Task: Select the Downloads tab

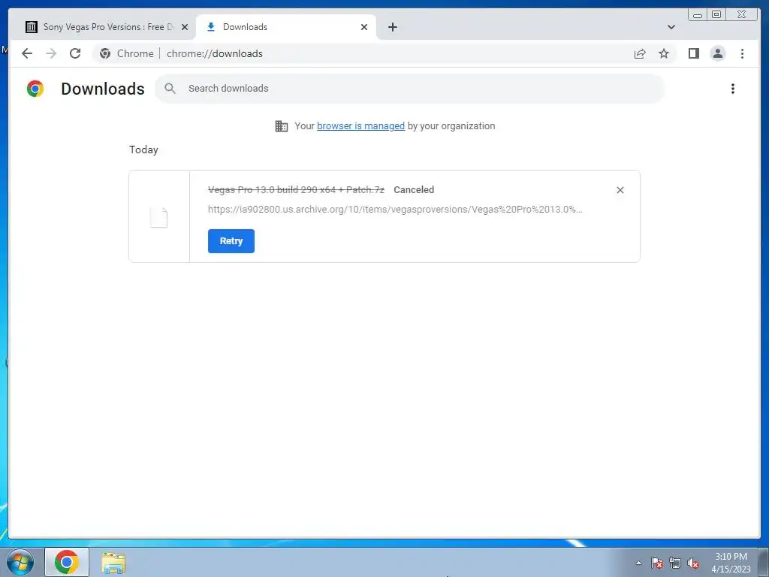Action: click(286, 27)
